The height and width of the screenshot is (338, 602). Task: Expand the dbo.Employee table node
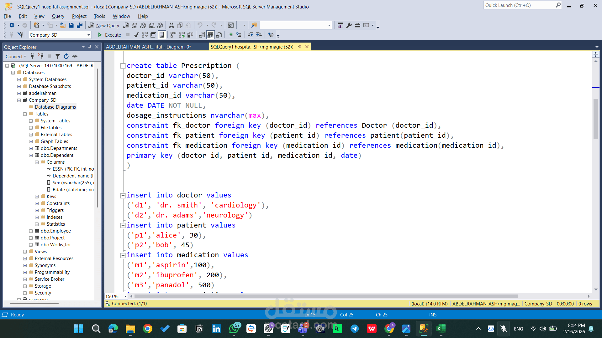pos(31,231)
